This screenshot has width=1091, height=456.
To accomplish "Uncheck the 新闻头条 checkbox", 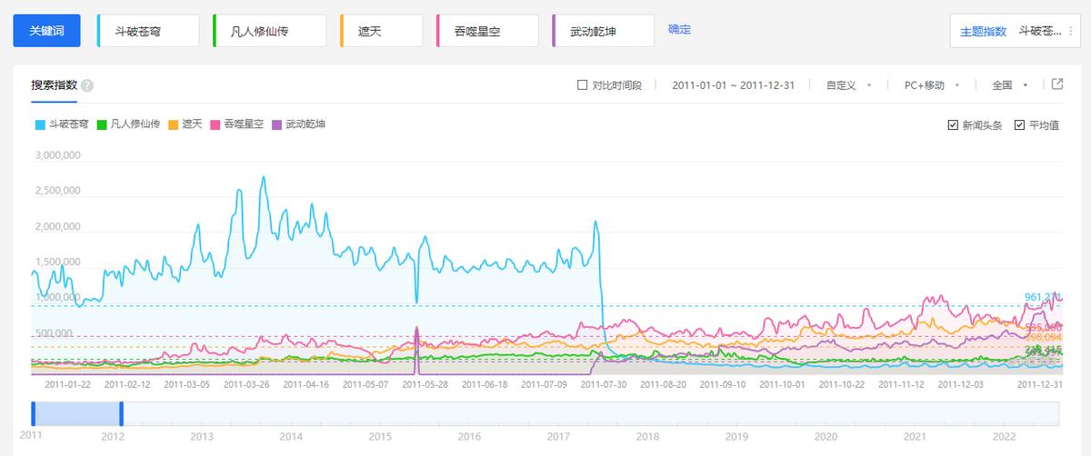I will click(x=953, y=125).
